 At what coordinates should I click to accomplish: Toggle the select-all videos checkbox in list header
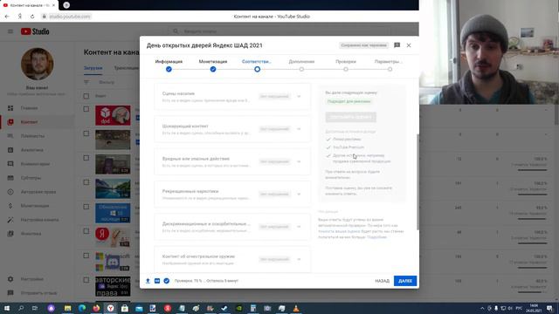86,96
